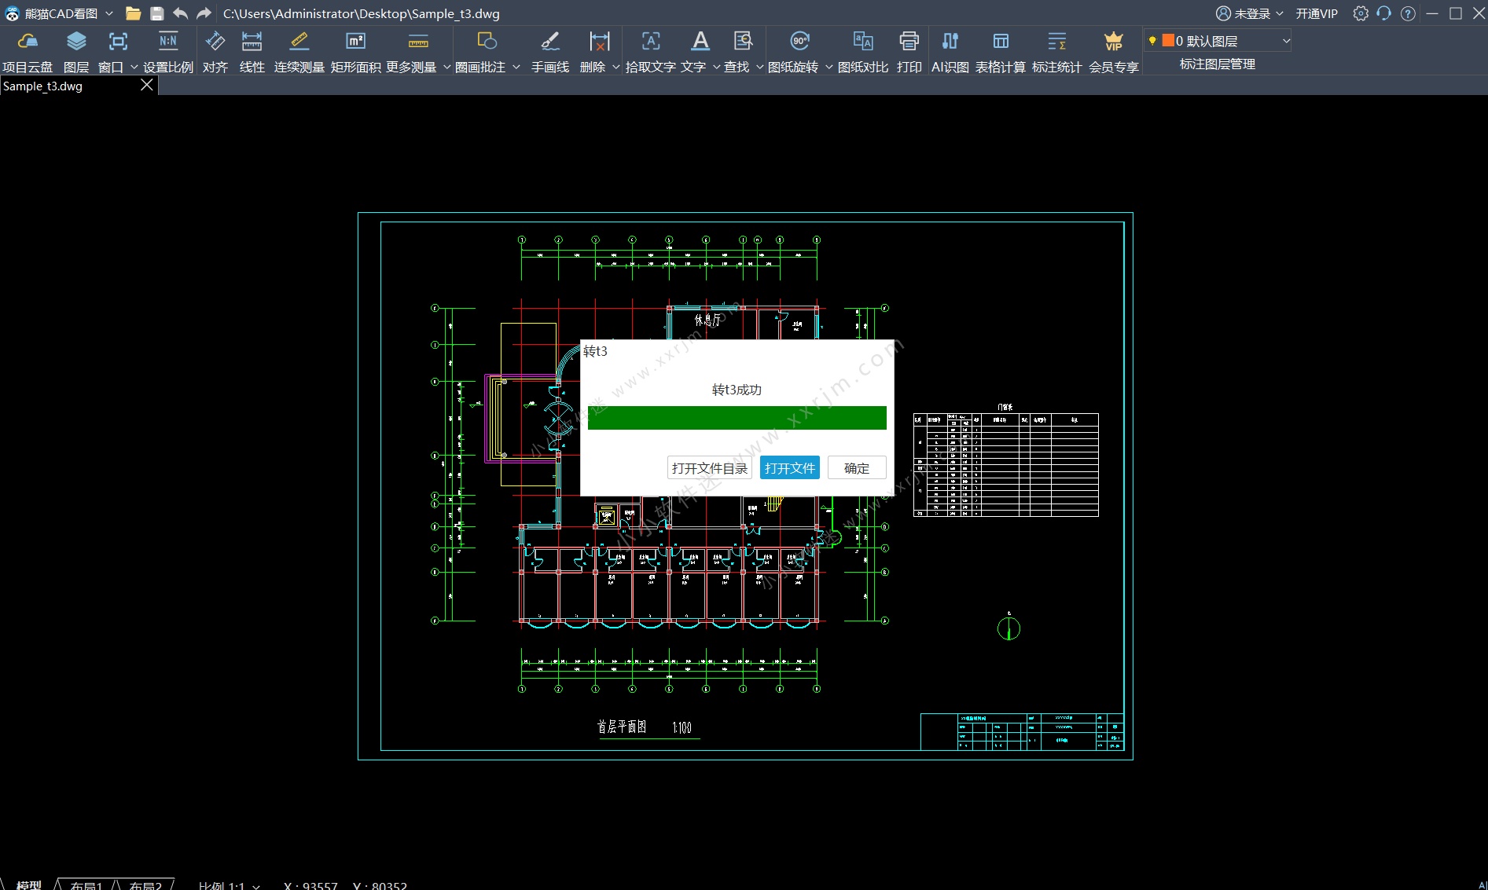1488x890 pixels.
Task: Expand the 图纸旋转 rotation options arrow
Action: click(829, 68)
